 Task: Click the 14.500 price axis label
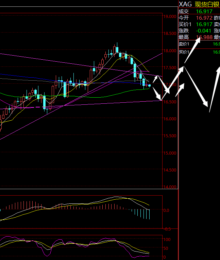170,170
